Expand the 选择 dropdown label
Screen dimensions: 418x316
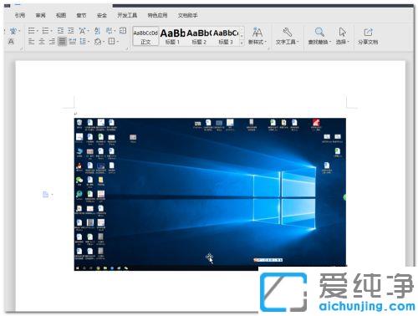coord(343,42)
